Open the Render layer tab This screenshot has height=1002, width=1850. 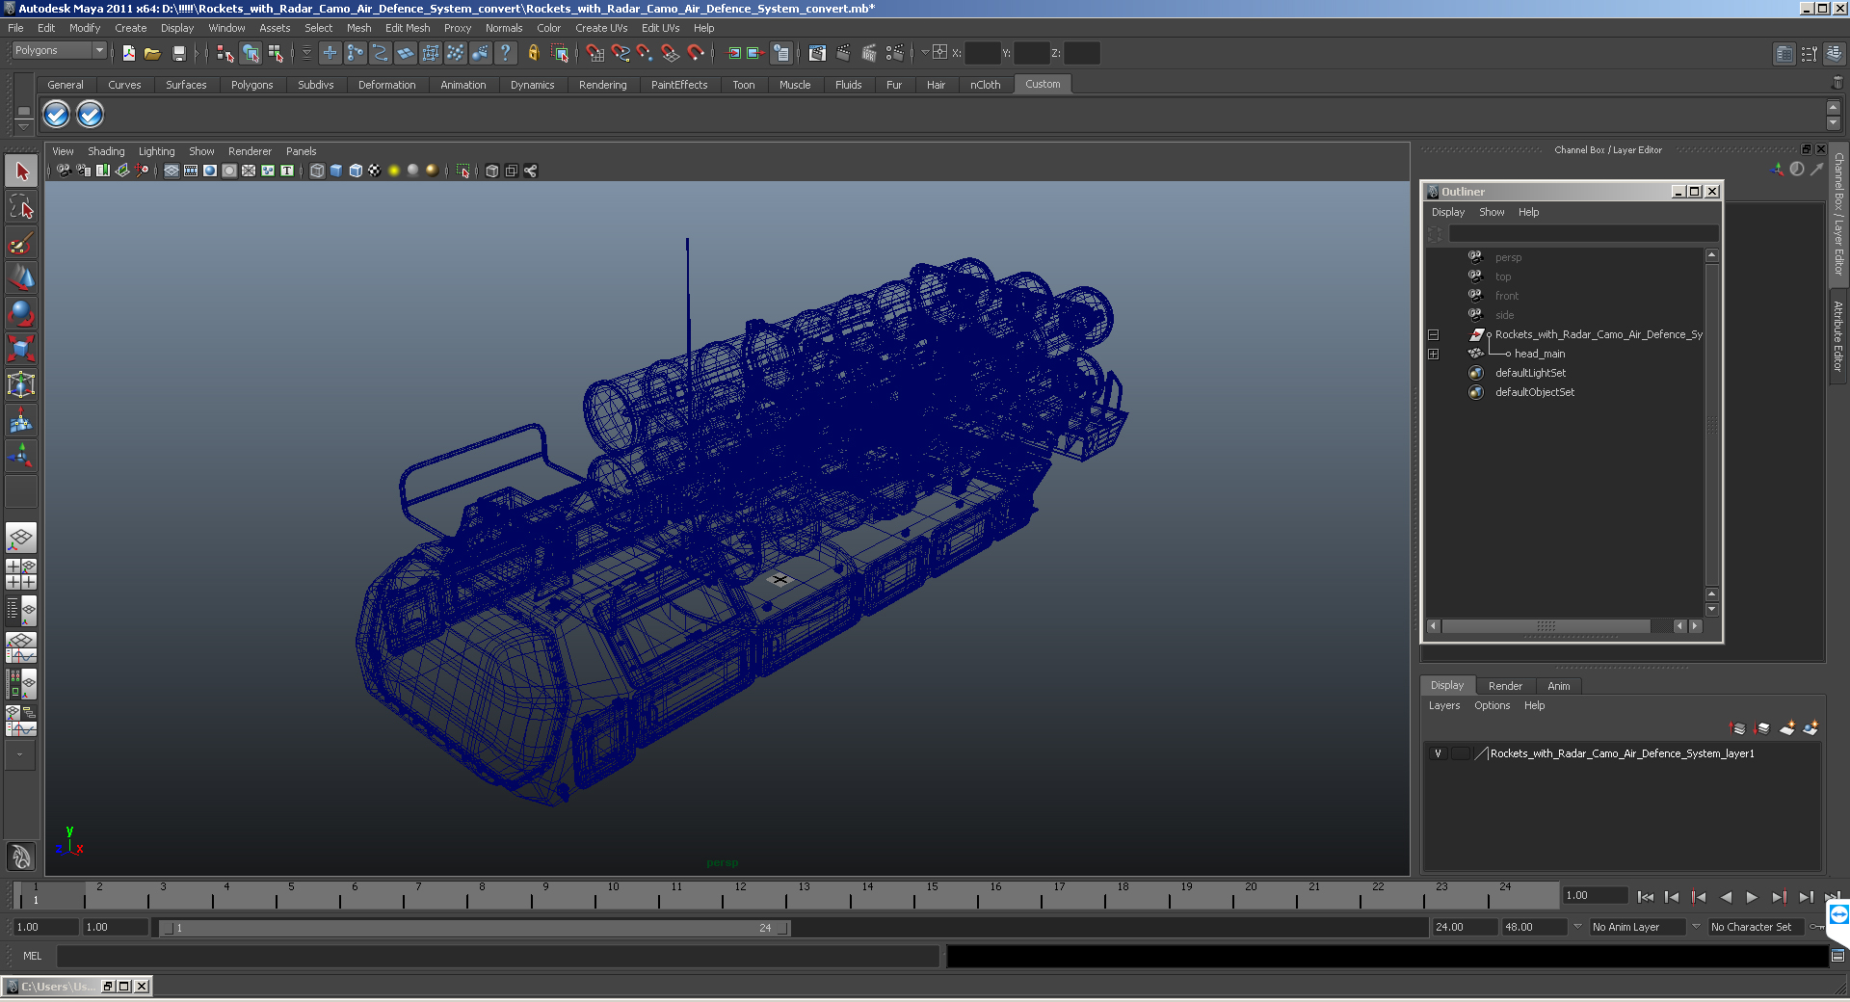coord(1505,686)
